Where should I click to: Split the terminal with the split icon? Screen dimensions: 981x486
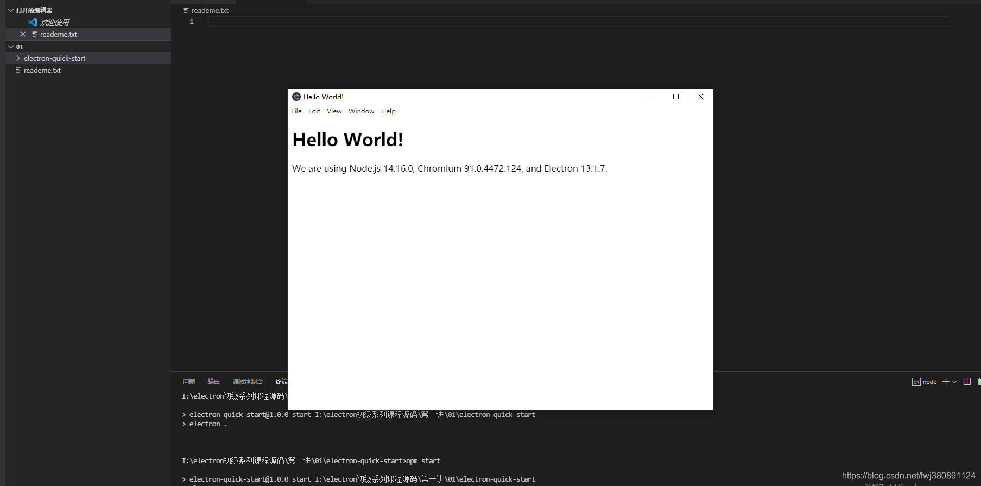tap(967, 382)
